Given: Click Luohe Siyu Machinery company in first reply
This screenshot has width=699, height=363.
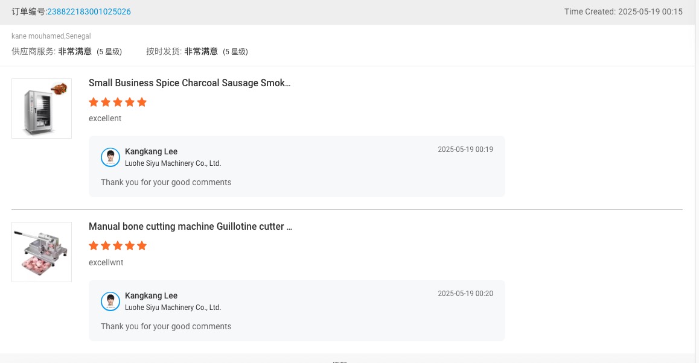Looking at the screenshot, I should tap(173, 163).
